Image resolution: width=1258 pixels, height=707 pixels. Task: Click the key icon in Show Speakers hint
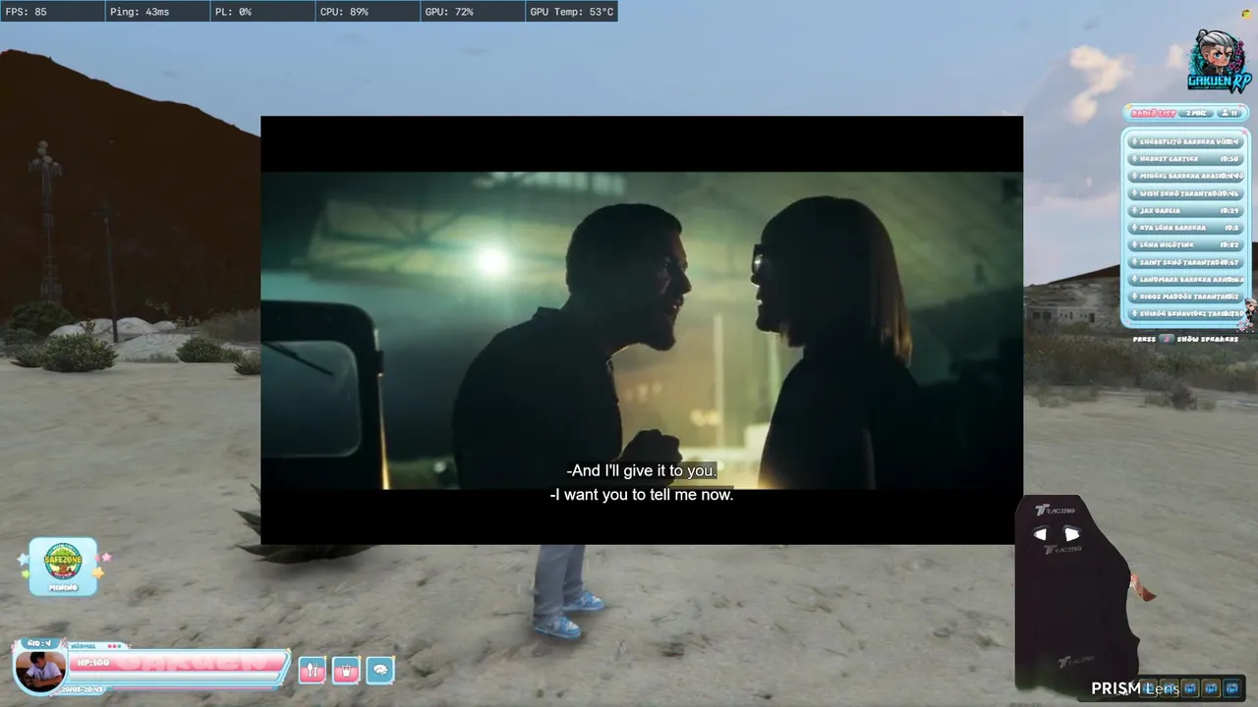click(1166, 339)
